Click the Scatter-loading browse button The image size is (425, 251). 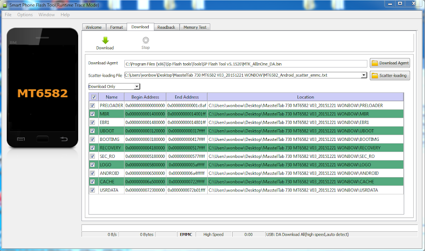pos(390,76)
